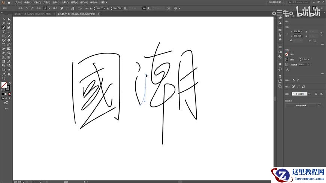Convert anchor to corner in control bar
Image resolution: width=326 pixels, height=183 pixels.
click(27, 8)
